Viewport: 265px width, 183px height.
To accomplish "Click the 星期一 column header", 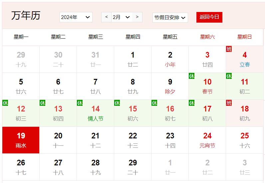I will pyautogui.click(x=21, y=37).
